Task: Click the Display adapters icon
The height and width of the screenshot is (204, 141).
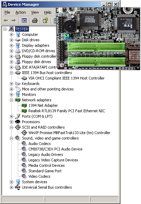Action: click(x=18, y=45)
